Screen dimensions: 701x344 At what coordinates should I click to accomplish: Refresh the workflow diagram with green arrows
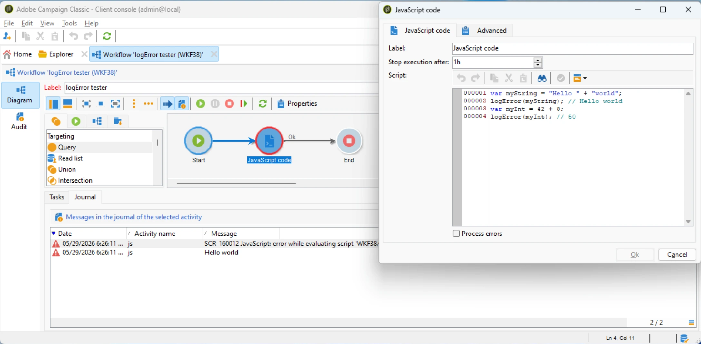[x=262, y=104]
